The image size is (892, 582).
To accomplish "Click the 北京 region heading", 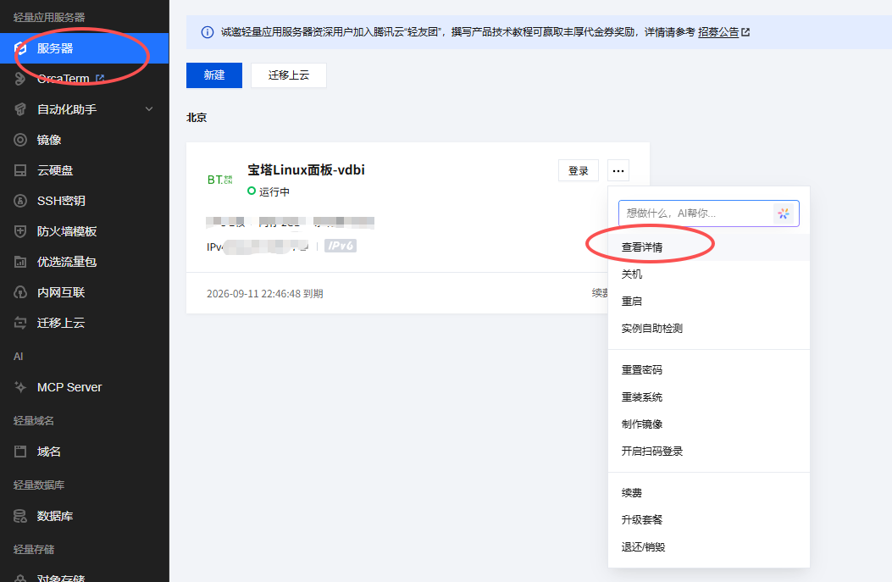I will click(x=197, y=118).
